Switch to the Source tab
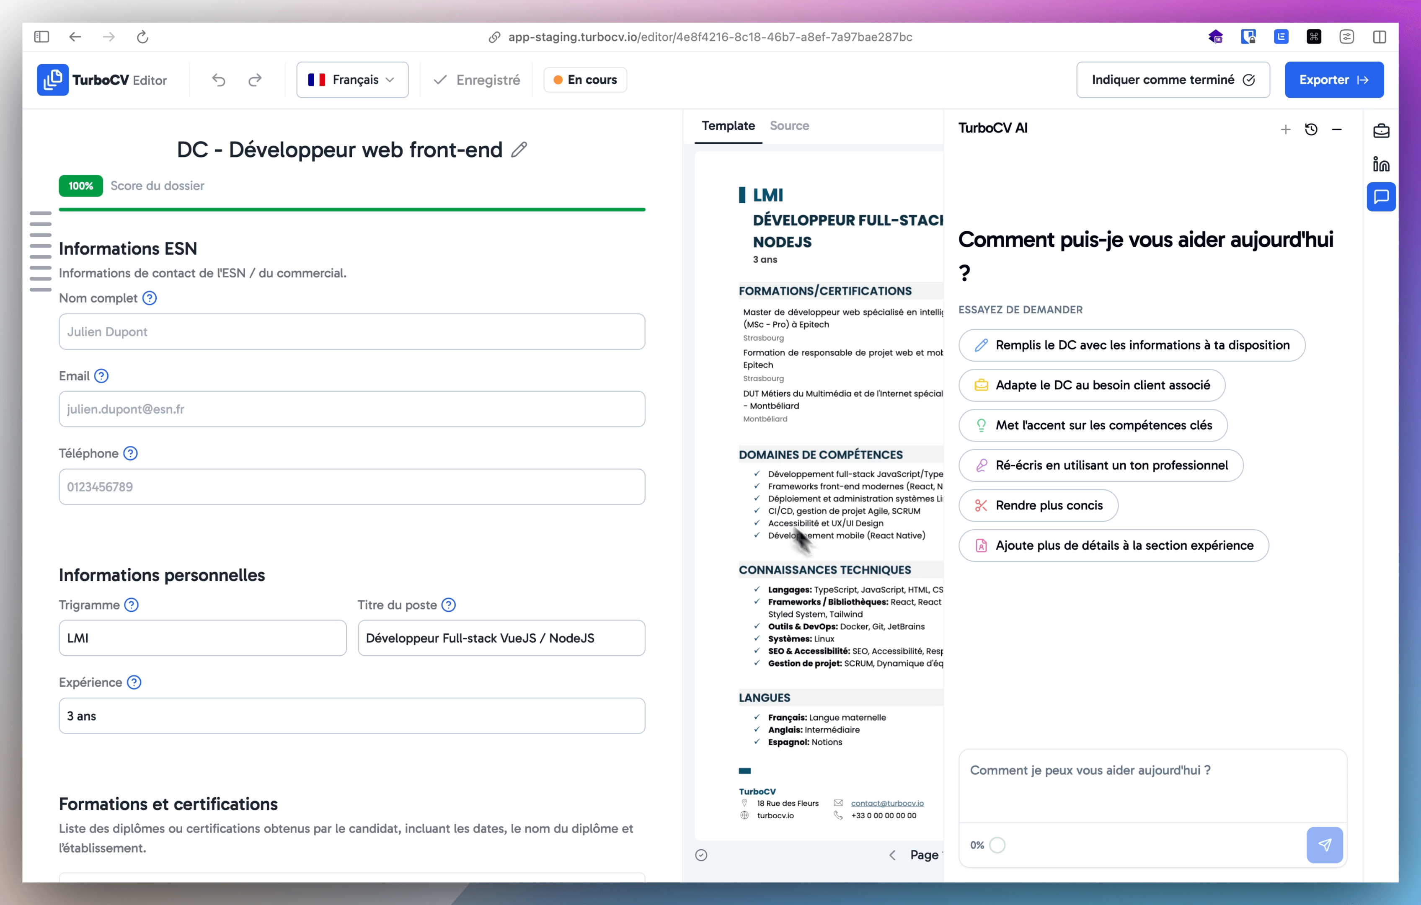This screenshot has height=905, width=1421. [790, 125]
